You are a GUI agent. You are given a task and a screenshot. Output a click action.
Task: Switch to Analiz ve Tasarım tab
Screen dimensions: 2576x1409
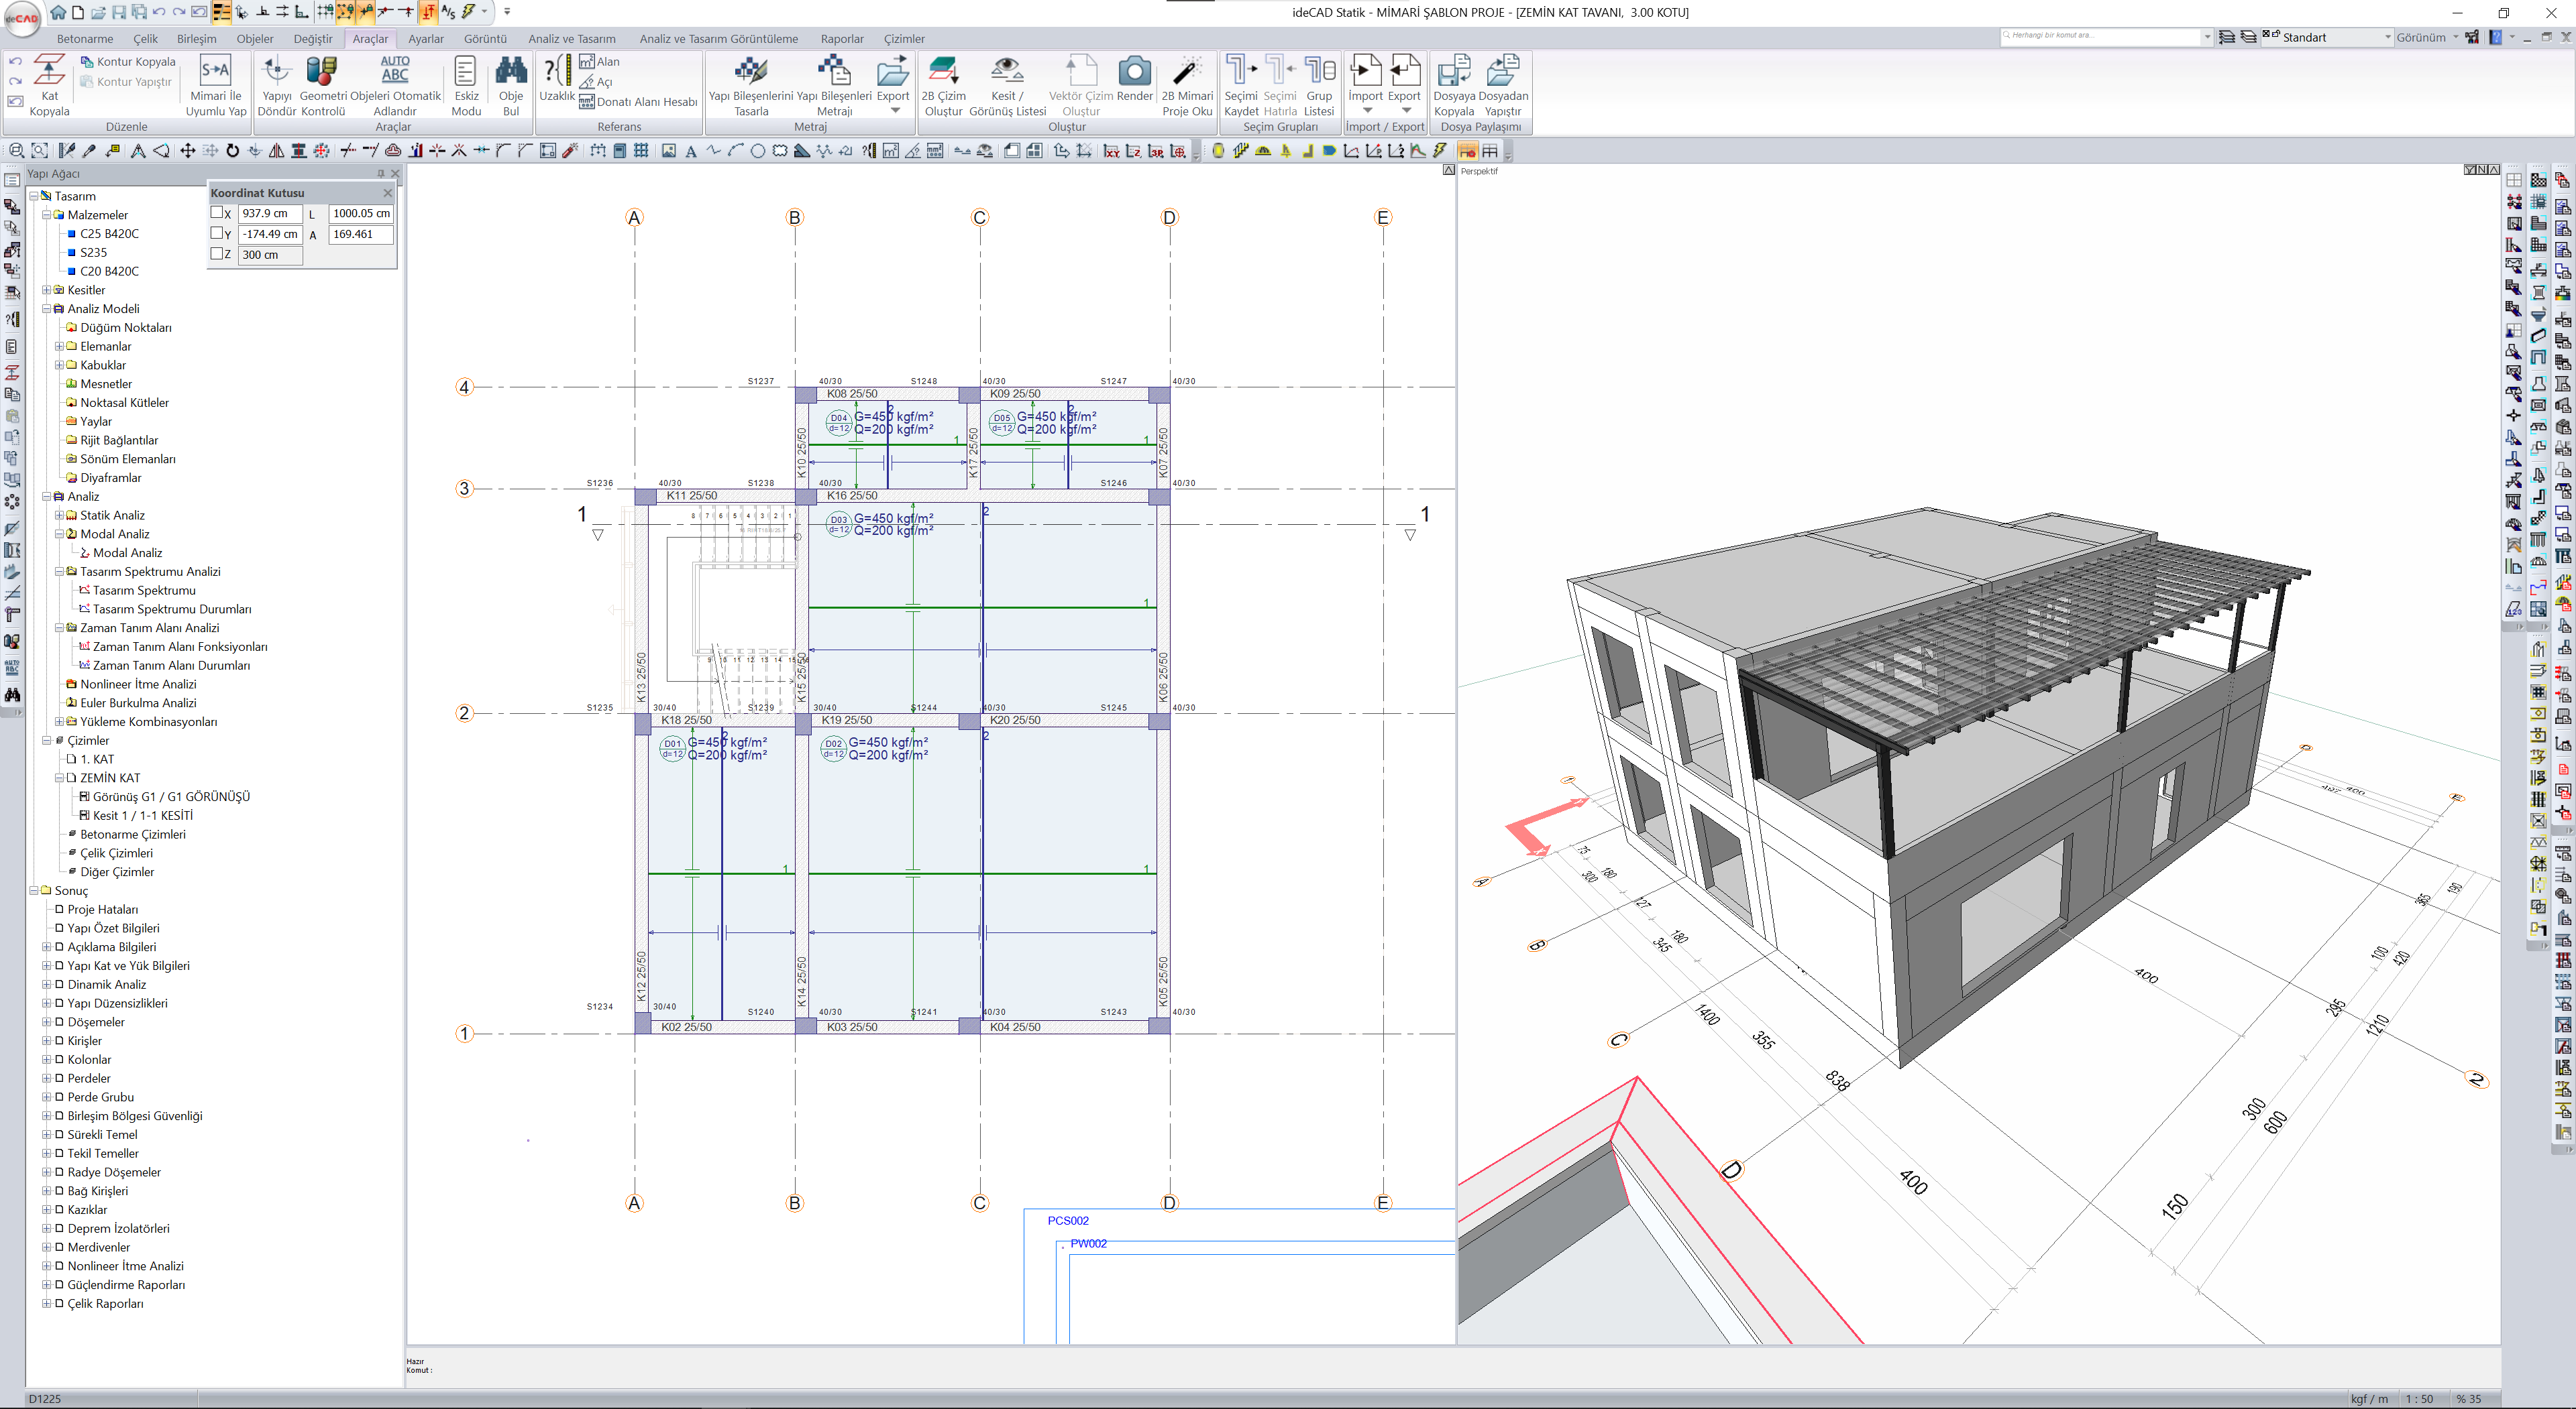click(571, 39)
